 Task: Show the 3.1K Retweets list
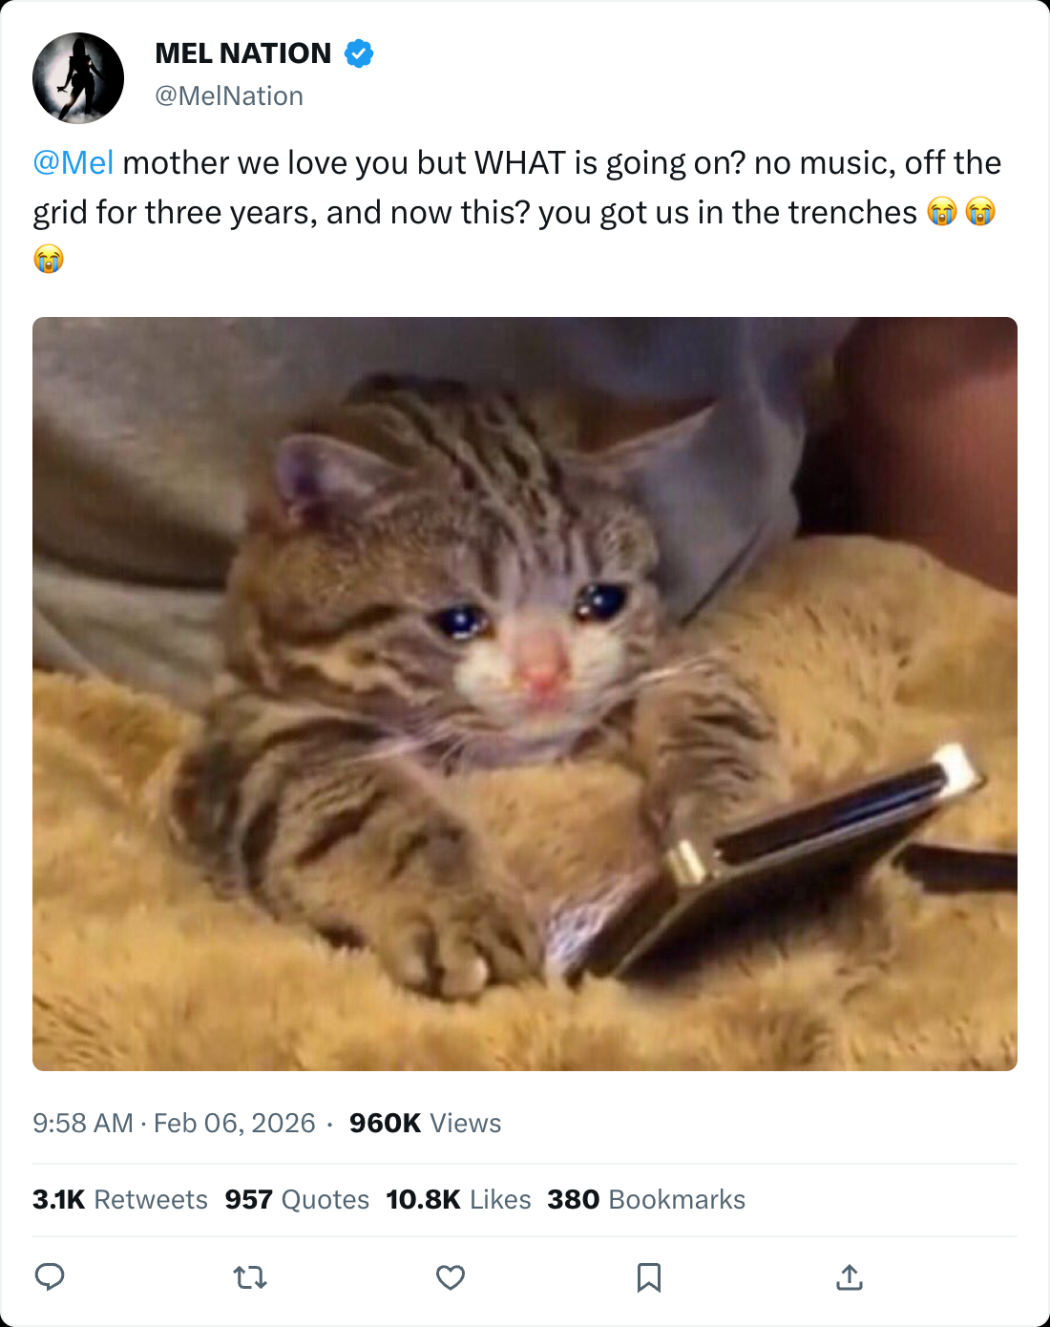point(120,1199)
